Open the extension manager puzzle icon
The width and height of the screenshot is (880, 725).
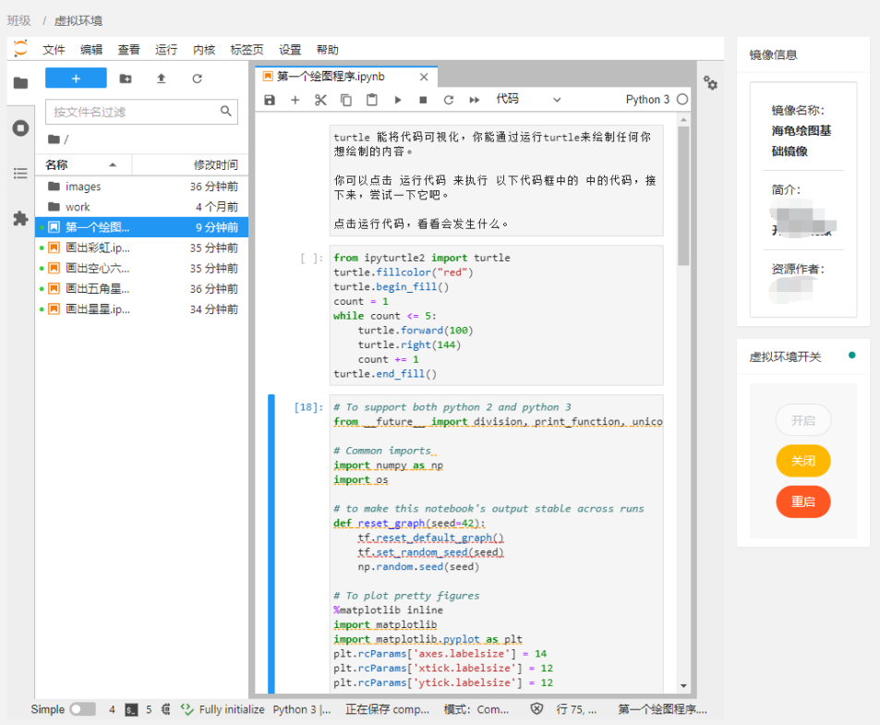[20, 219]
